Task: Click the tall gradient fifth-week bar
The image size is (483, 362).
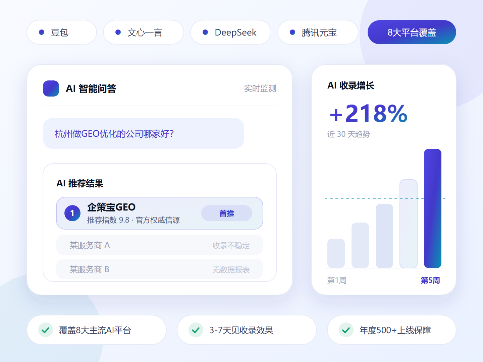Action: click(433, 208)
